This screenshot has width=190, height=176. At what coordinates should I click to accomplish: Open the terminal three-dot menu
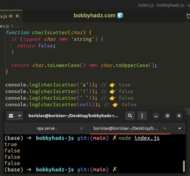pos(142,116)
